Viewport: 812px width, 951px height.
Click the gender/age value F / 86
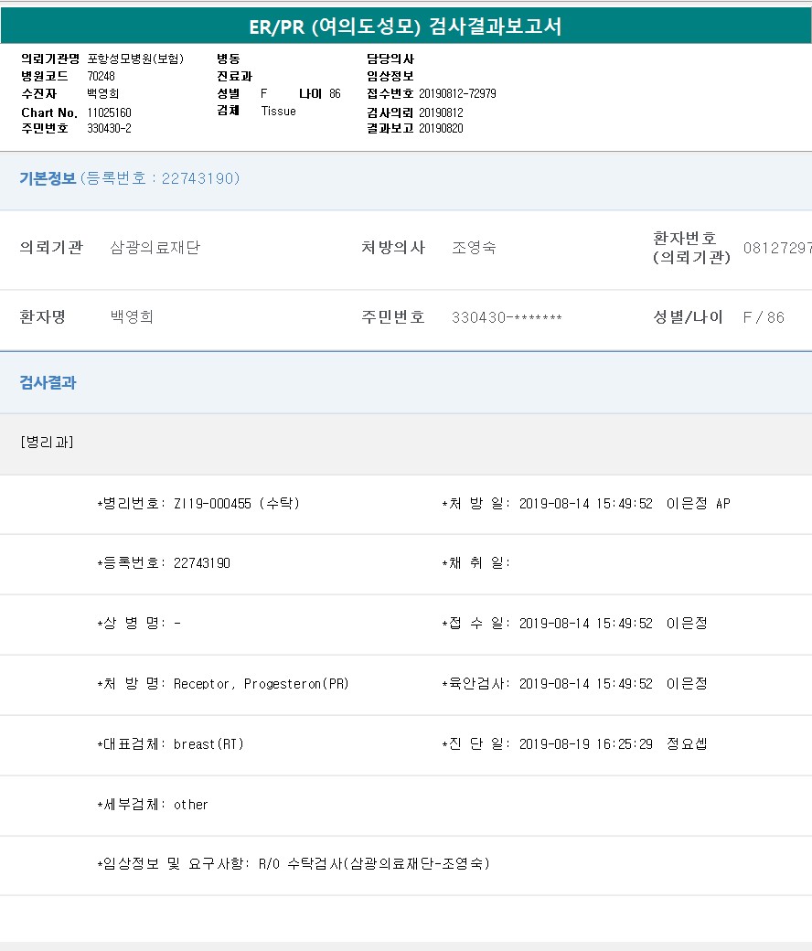pyautogui.click(x=764, y=317)
